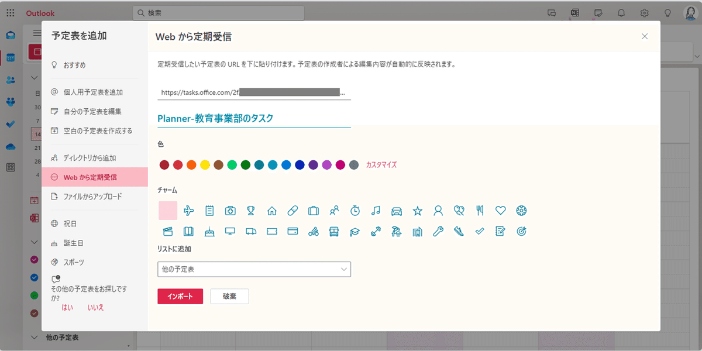Click the calendar URL input field
702x351 pixels.
click(254, 92)
